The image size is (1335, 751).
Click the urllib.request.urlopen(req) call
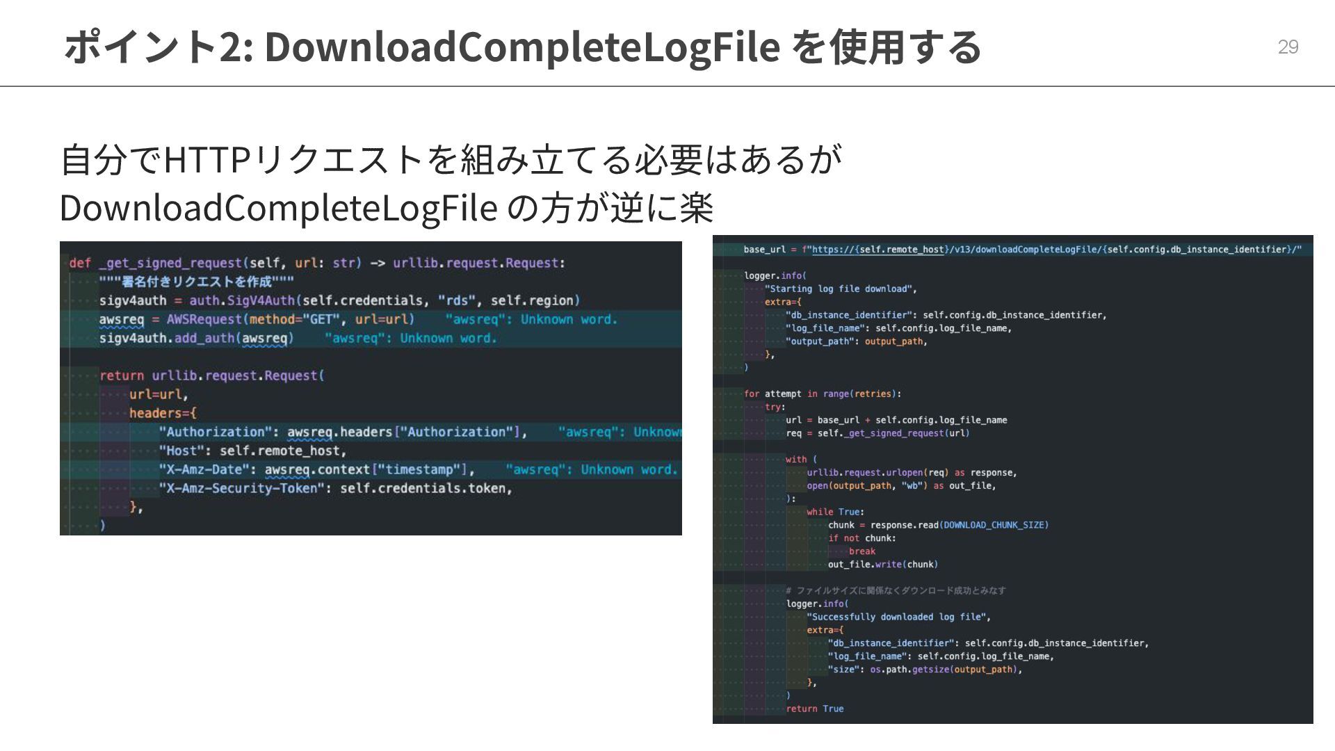876,473
